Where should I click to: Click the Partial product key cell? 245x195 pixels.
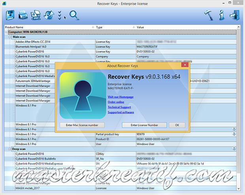coord(116,134)
